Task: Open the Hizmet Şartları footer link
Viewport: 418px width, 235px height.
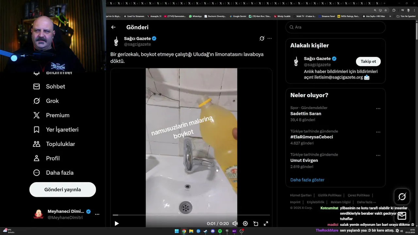Action: click(301, 195)
